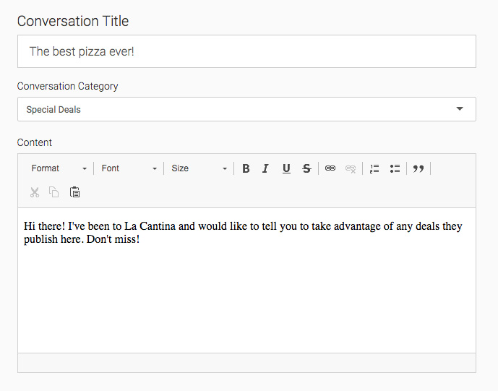
Task: Click the Conversation Title input field
Action: (246, 51)
